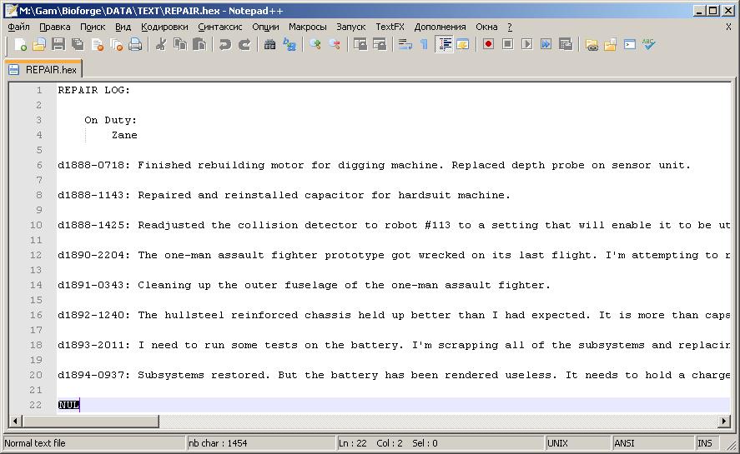The width and height of the screenshot is (740, 454).
Task: Click 'nb char : 1454' status entry
Action: tap(218, 443)
